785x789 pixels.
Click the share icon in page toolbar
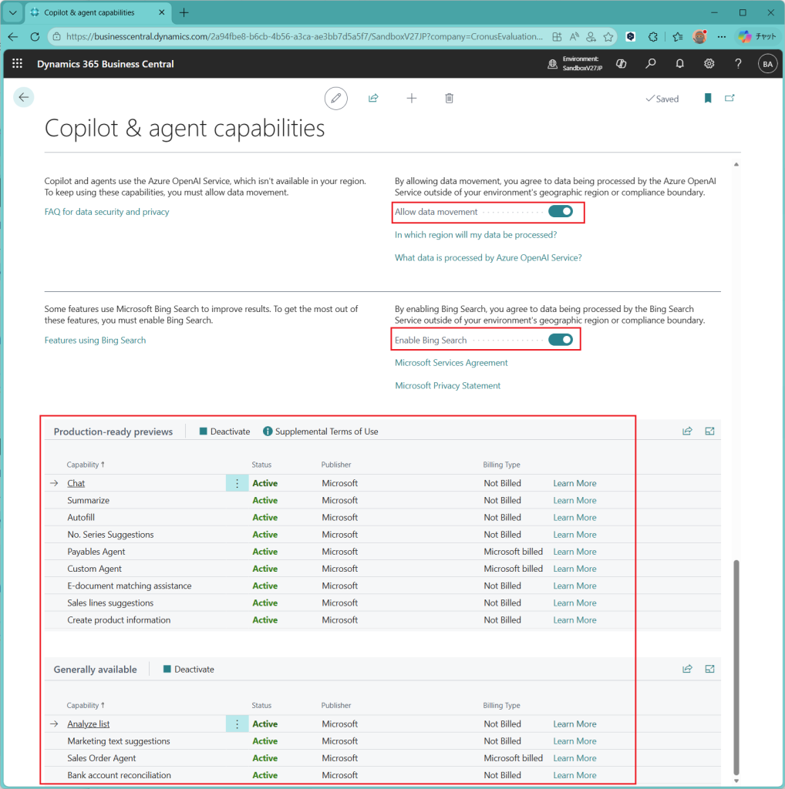coord(373,99)
